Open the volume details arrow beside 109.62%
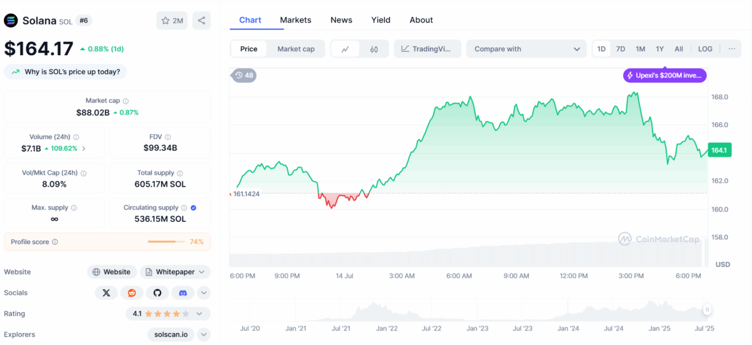The height and width of the screenshot is (345, 752). 84,148
